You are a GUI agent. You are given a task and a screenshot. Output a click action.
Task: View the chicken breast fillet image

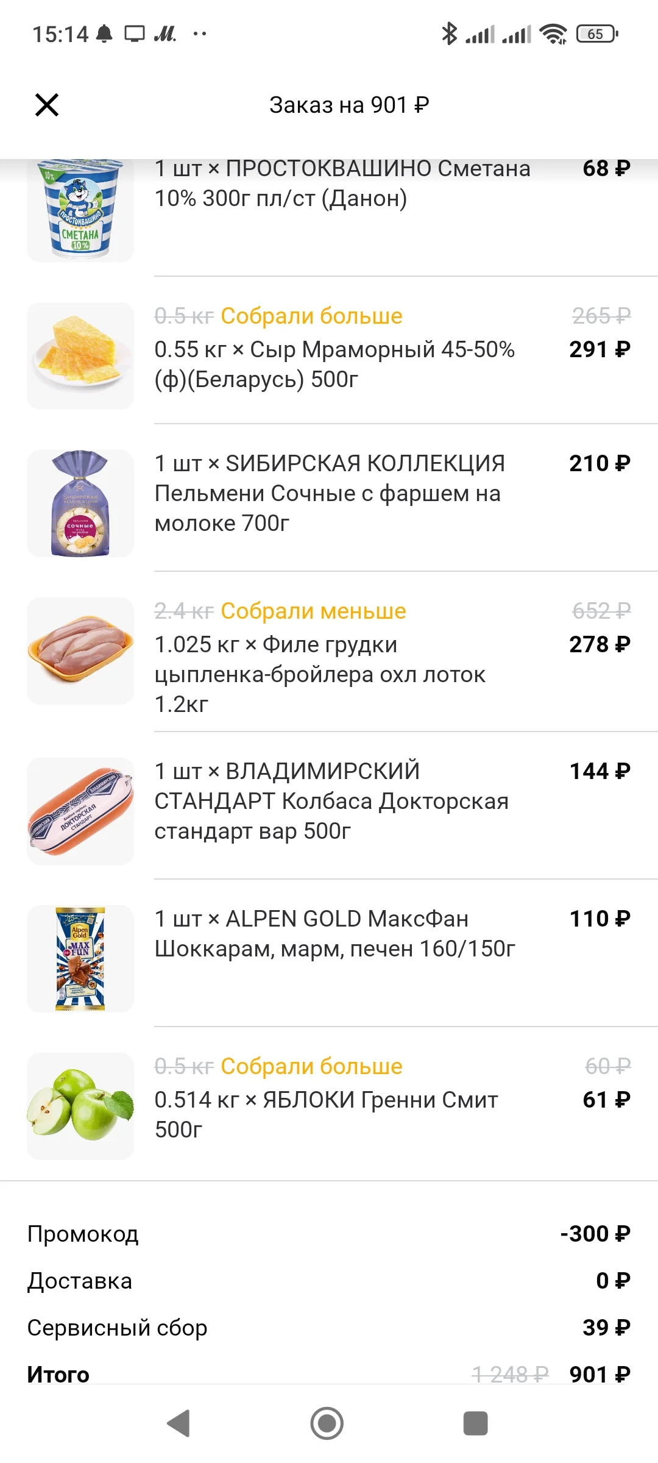point(80,651)
